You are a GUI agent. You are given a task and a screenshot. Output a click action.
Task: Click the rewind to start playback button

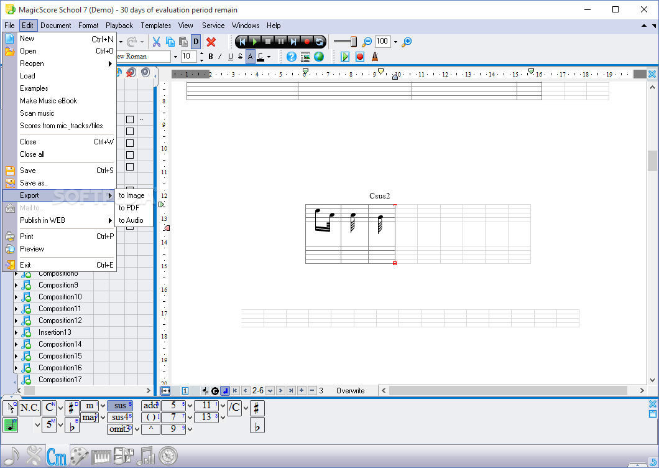point(242,42)
